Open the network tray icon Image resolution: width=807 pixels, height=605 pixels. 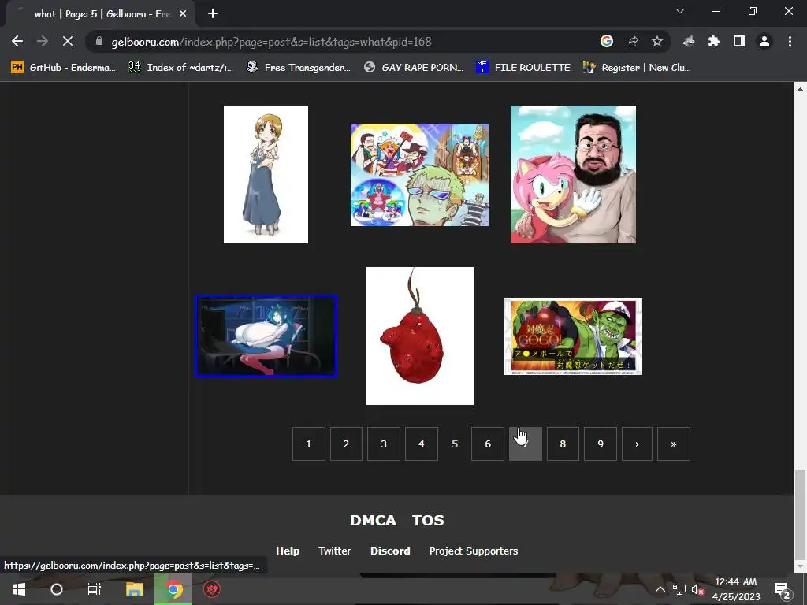pos(679,589)
